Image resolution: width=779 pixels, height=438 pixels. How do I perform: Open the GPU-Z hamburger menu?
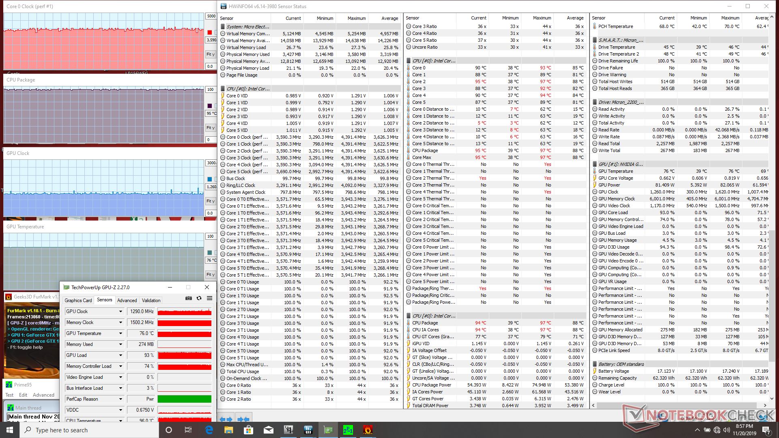[209, 298]
